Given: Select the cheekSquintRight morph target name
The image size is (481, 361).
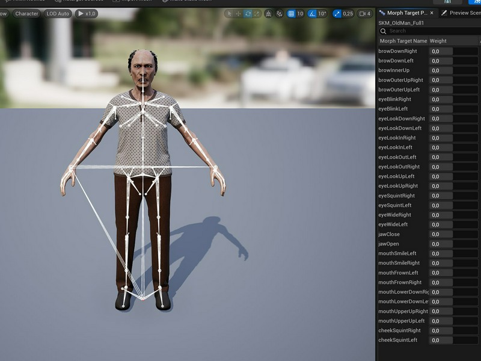Looking at the screenshot, I should pyautogui.click(x=399, y=330).
